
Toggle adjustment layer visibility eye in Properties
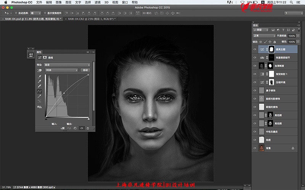tap(82, 128)
